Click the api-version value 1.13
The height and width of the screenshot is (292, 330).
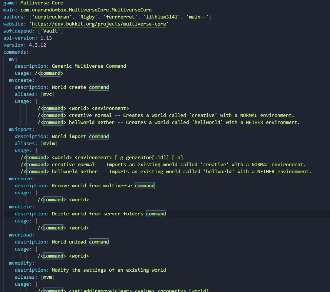pos(46,38)
